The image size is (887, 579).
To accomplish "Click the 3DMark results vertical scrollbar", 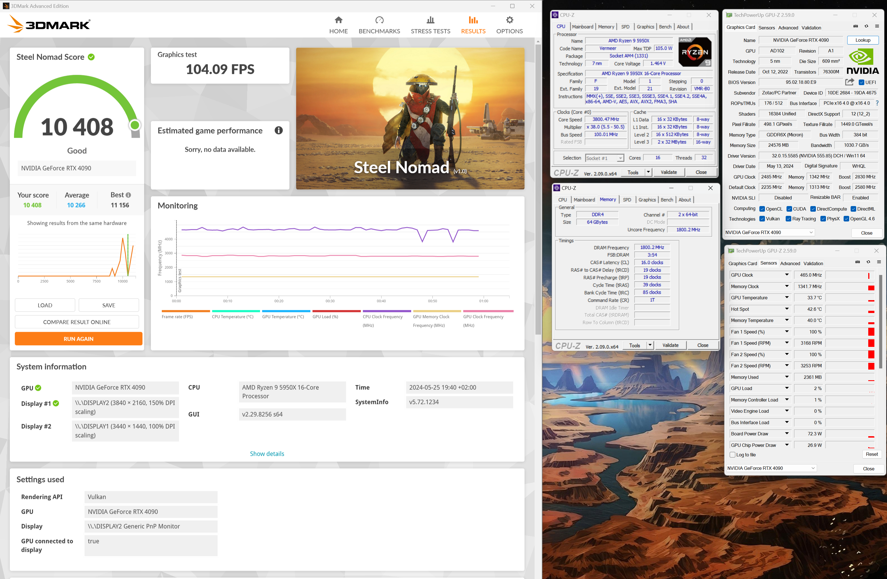I will [x=538, y=190].
